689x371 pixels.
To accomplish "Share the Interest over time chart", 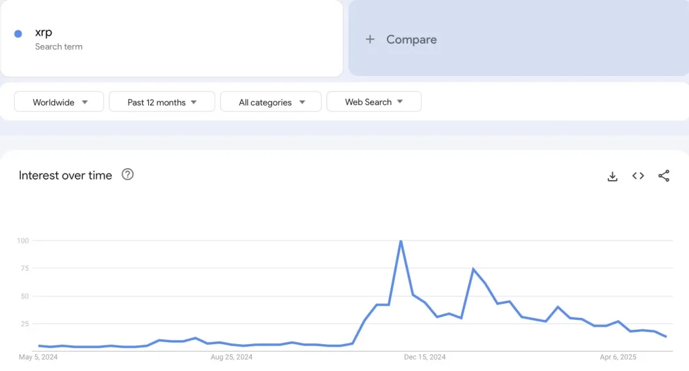I will tap(663, 176).
